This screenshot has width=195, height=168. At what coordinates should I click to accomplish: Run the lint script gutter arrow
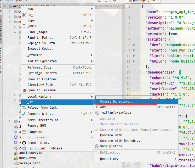point(134,56)
